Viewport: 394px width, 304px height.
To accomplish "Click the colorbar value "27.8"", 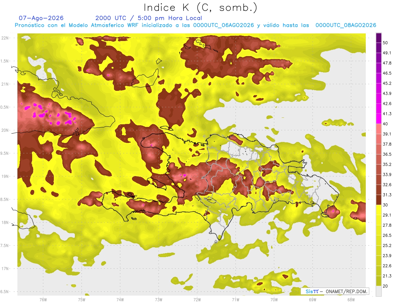I will pos(387,225).
